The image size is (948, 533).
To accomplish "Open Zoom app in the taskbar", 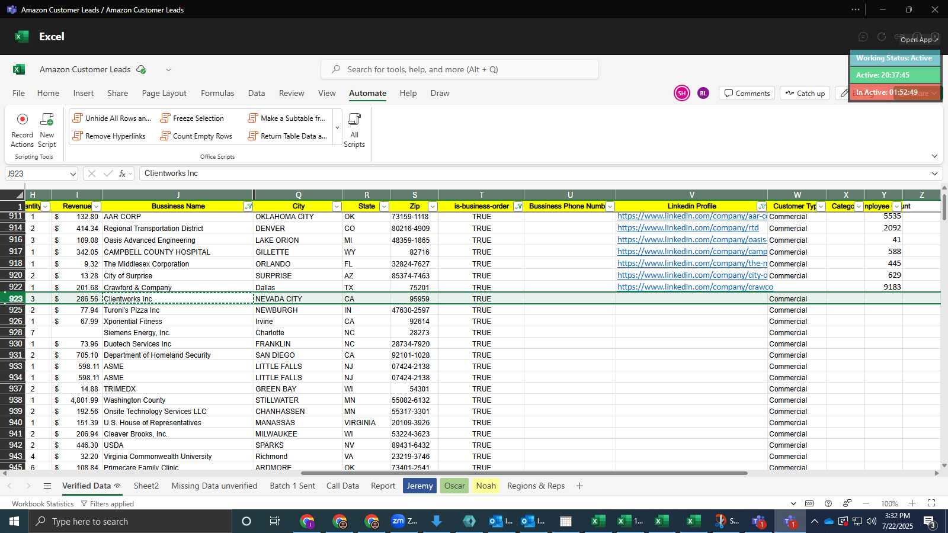I will (405, 521).
